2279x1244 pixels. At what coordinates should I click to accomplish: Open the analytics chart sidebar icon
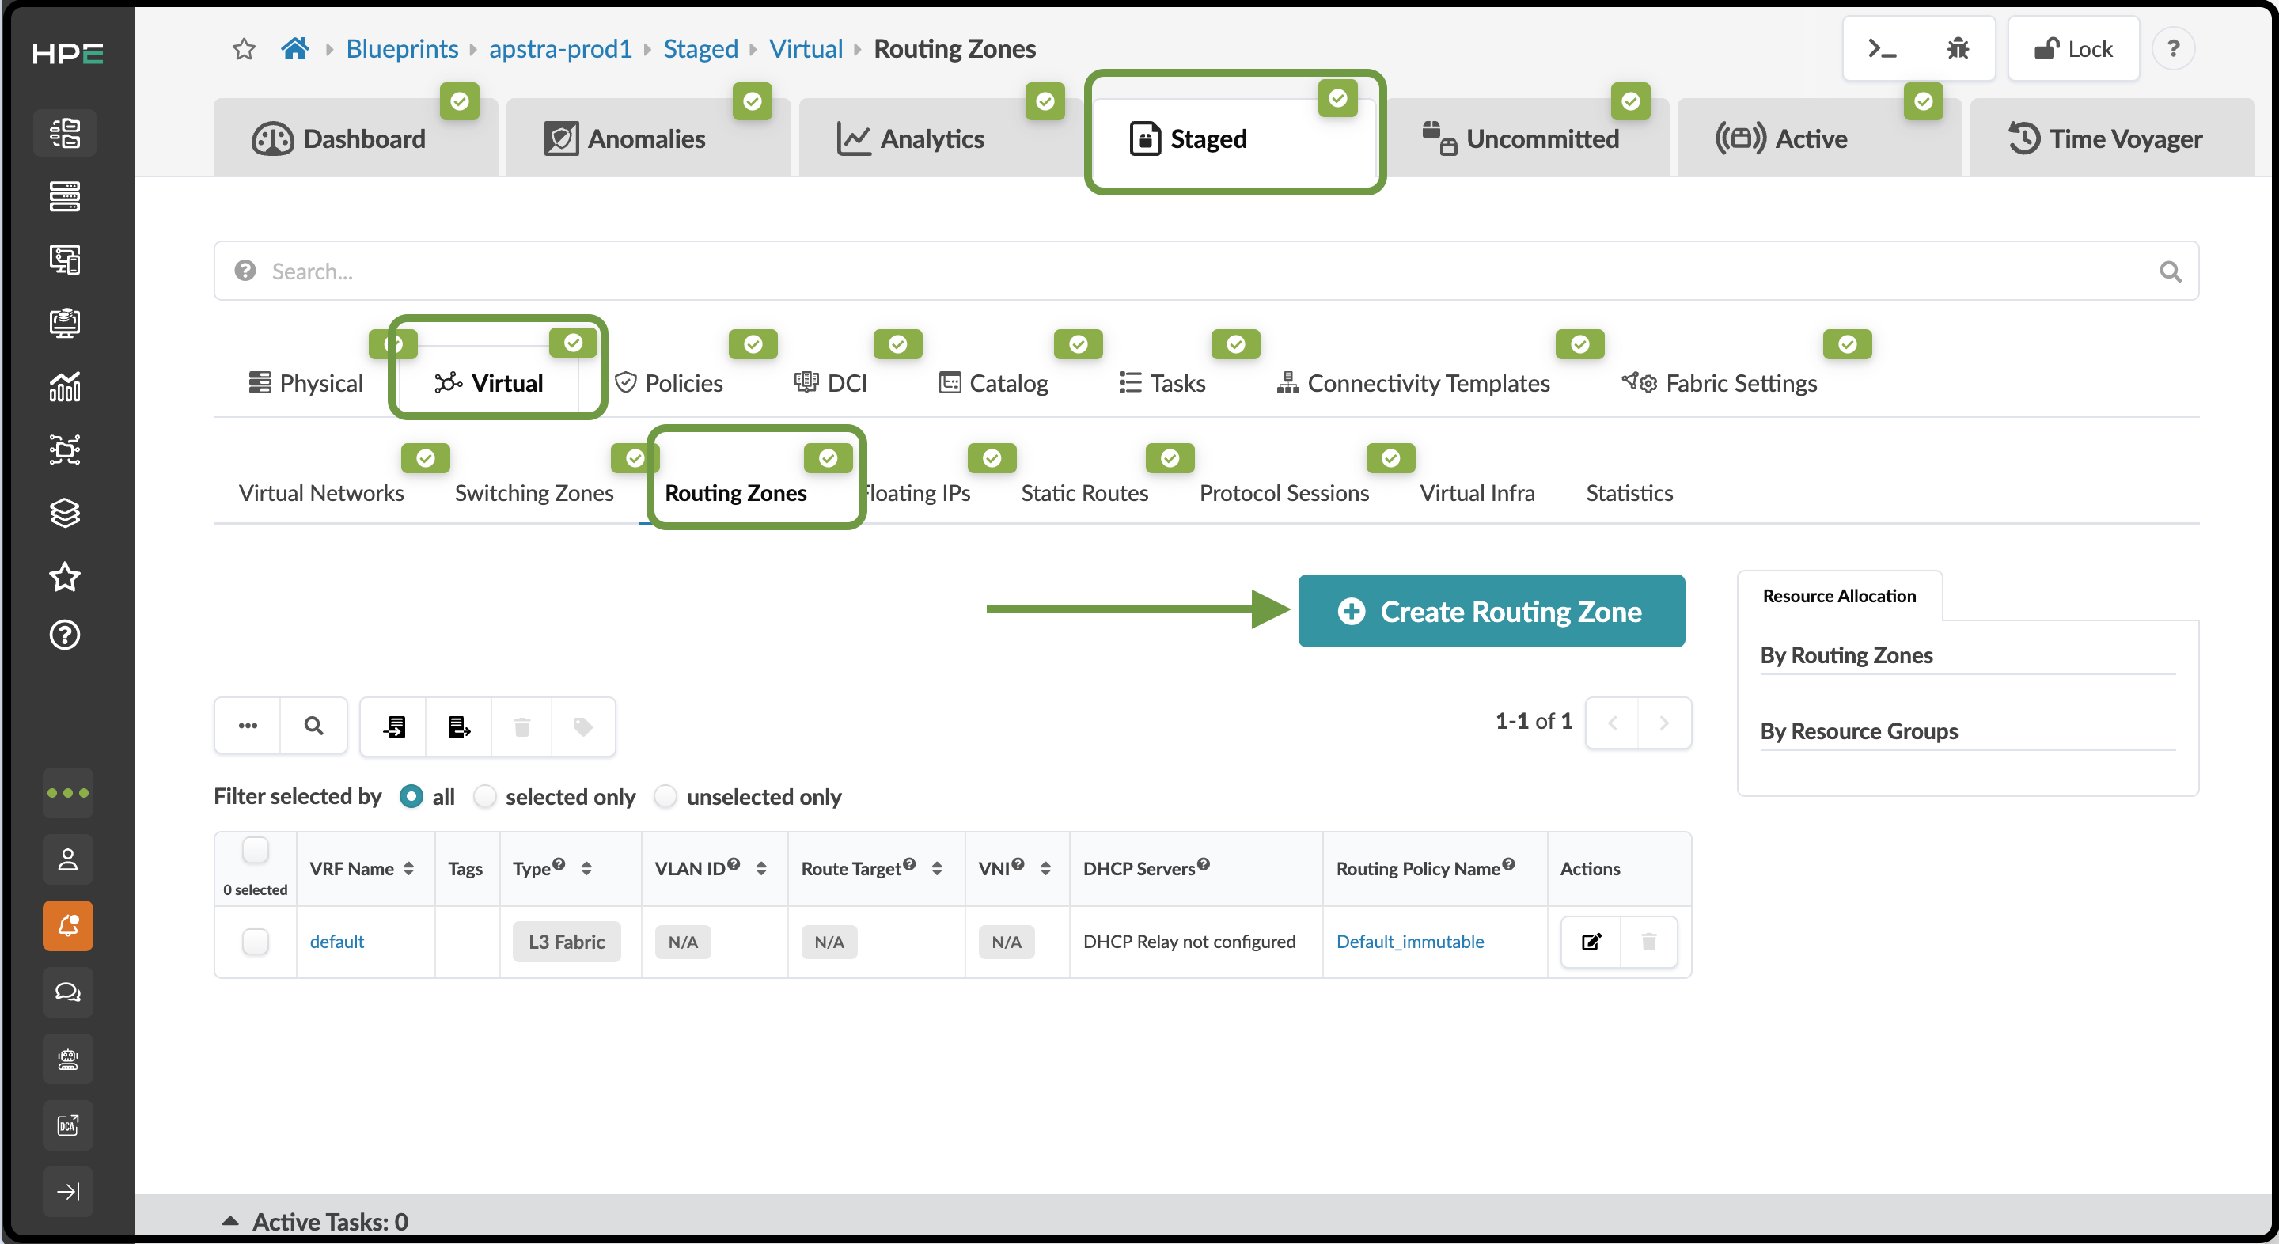click(66, 387)
